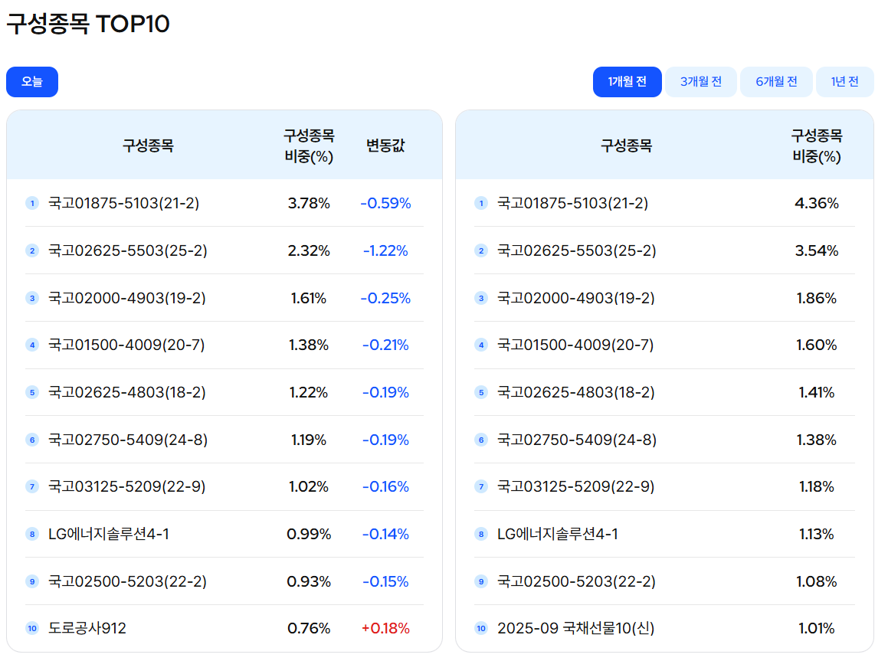Click the +0.18% change value for 도로공사912
The image size is (888, 661).
tap(385, 628)
